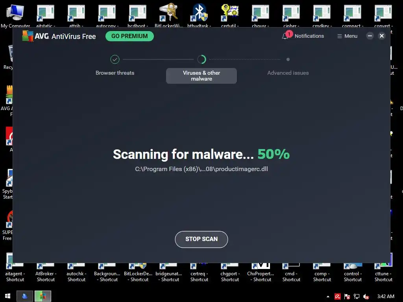Show hidden system tray icons arrow
Viewport: 403px width, 302px height.
(x=328, y=296)
